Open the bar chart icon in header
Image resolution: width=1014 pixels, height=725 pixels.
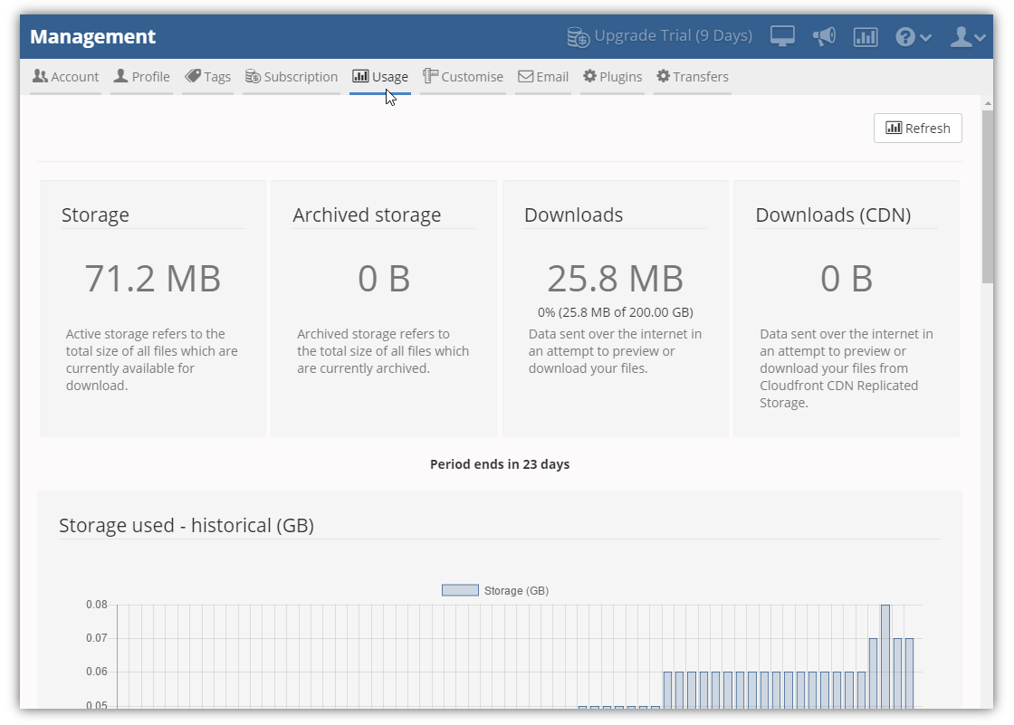pos(866,36)
